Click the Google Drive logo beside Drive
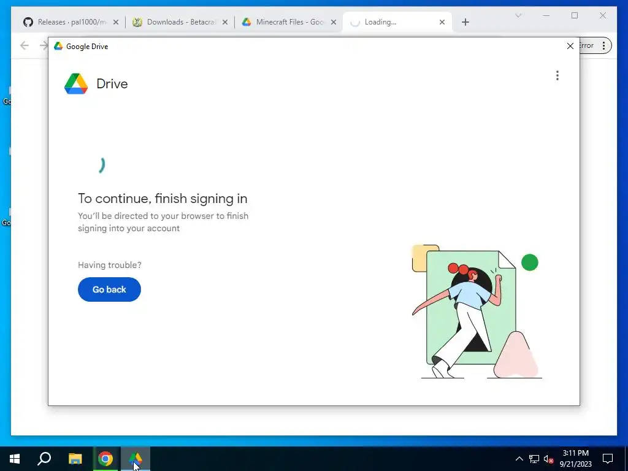Image resolution: width=628 pixels, height=471 pixels. [76, 83]
